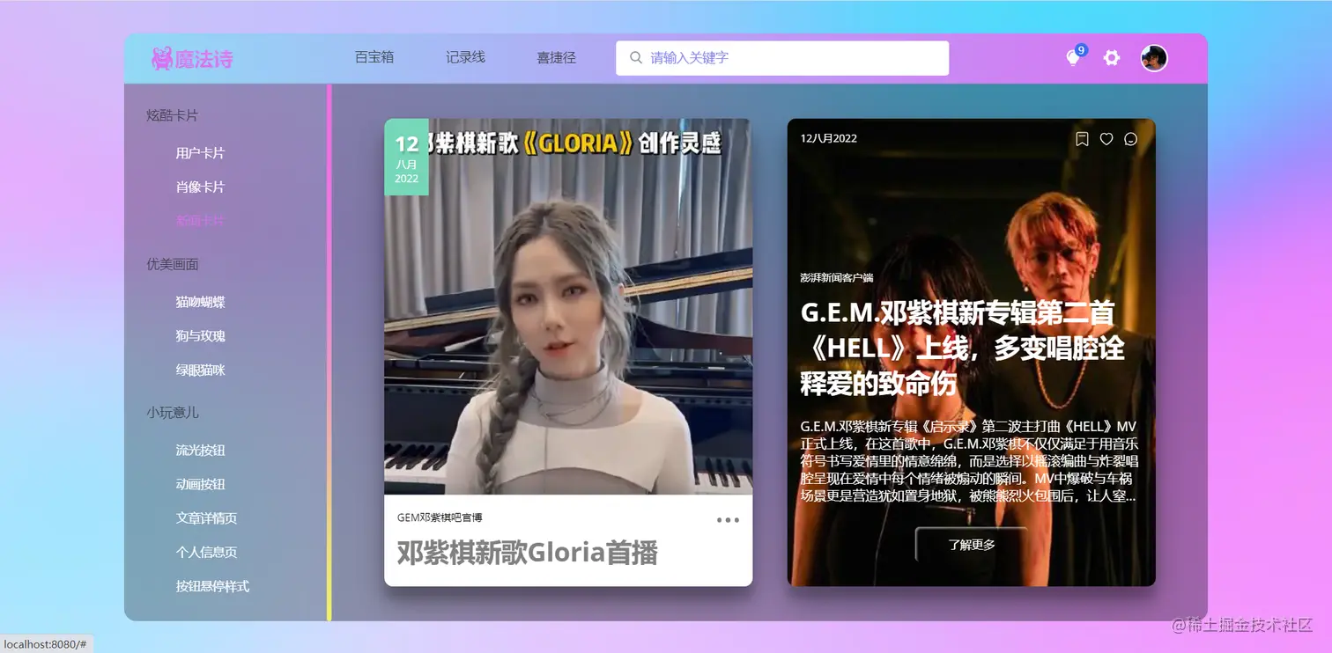The height and width of the screenshot is (653, 1332).
Task: Click the 12 八月 2022 date badge
Action: click(406, 158)
